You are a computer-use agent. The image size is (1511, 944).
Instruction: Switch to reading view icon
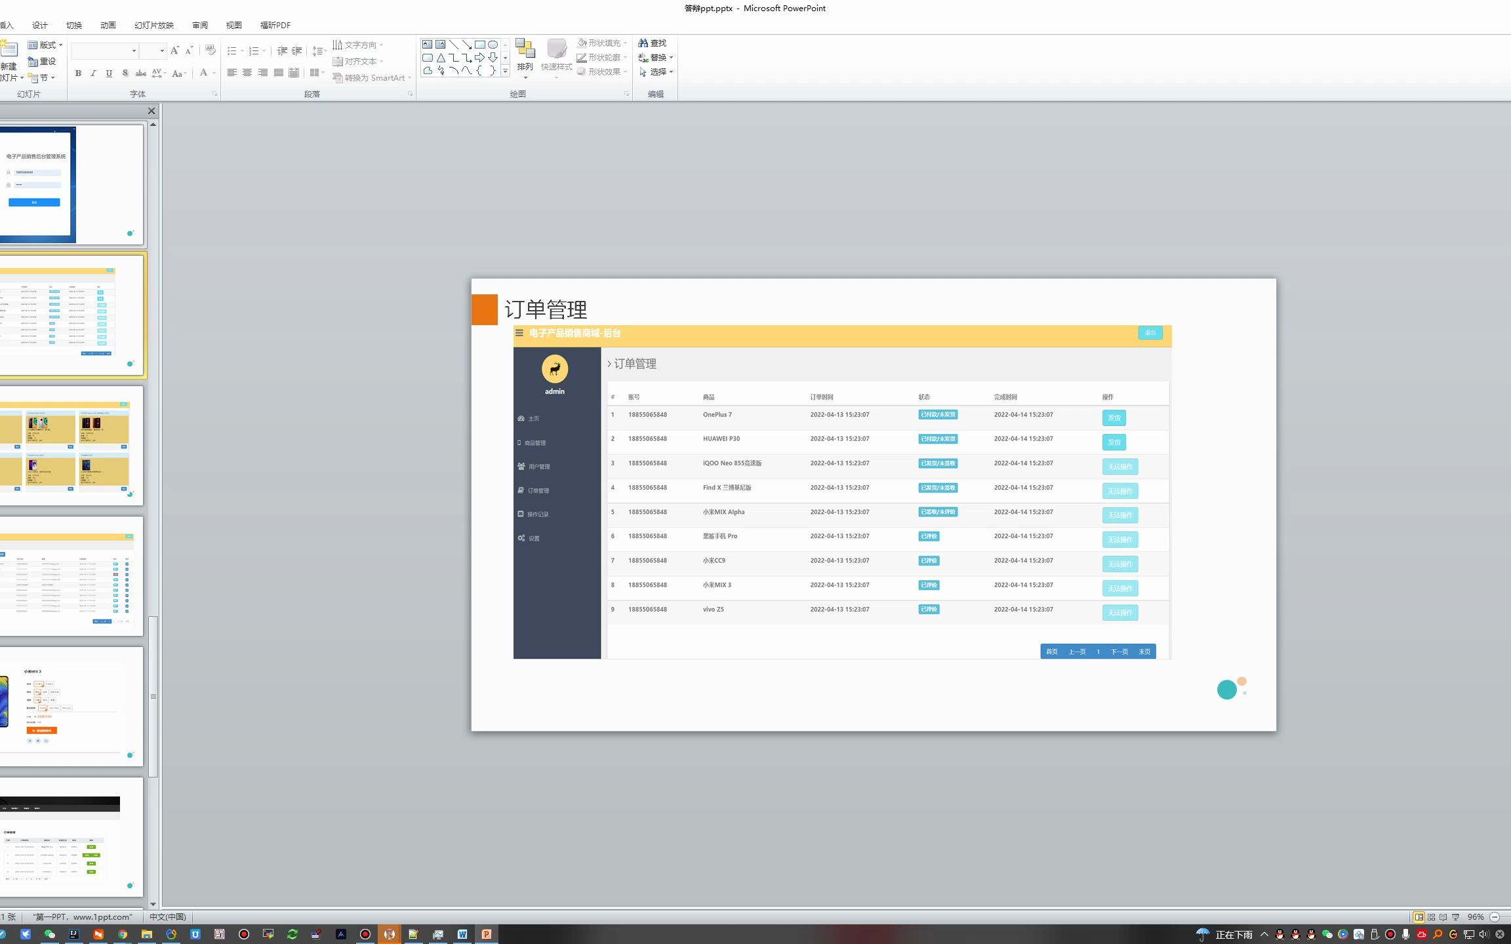click(1443, 917)
